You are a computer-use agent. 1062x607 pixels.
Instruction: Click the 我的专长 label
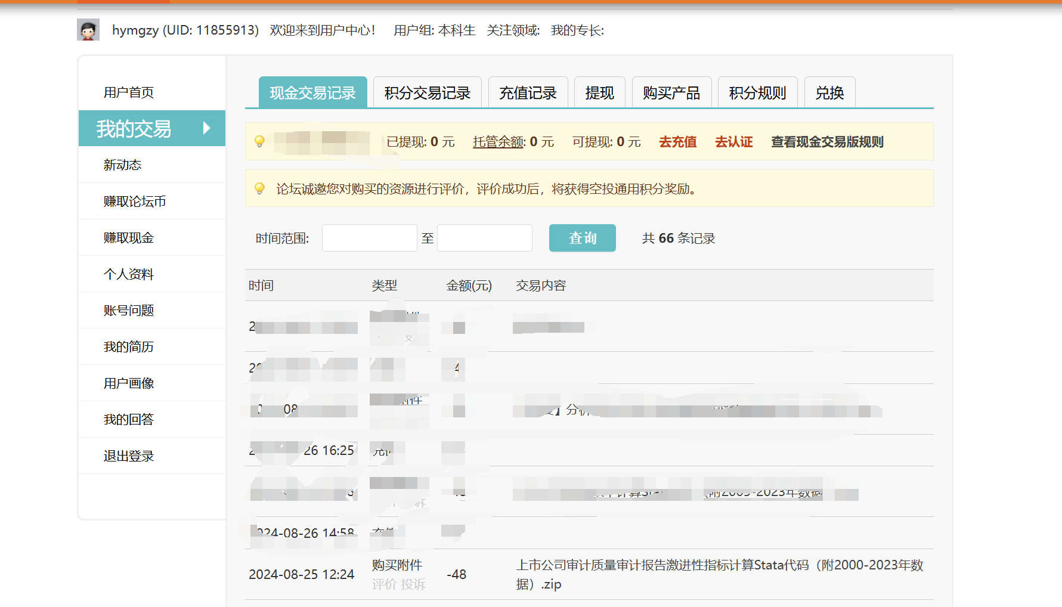(578, 30)
